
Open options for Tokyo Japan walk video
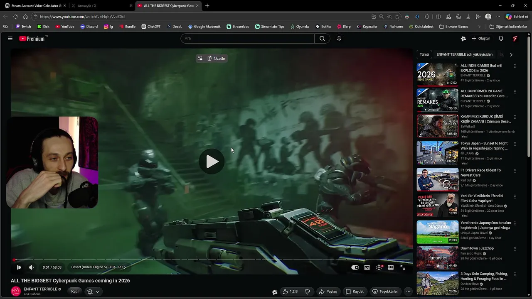pos(515,144)
